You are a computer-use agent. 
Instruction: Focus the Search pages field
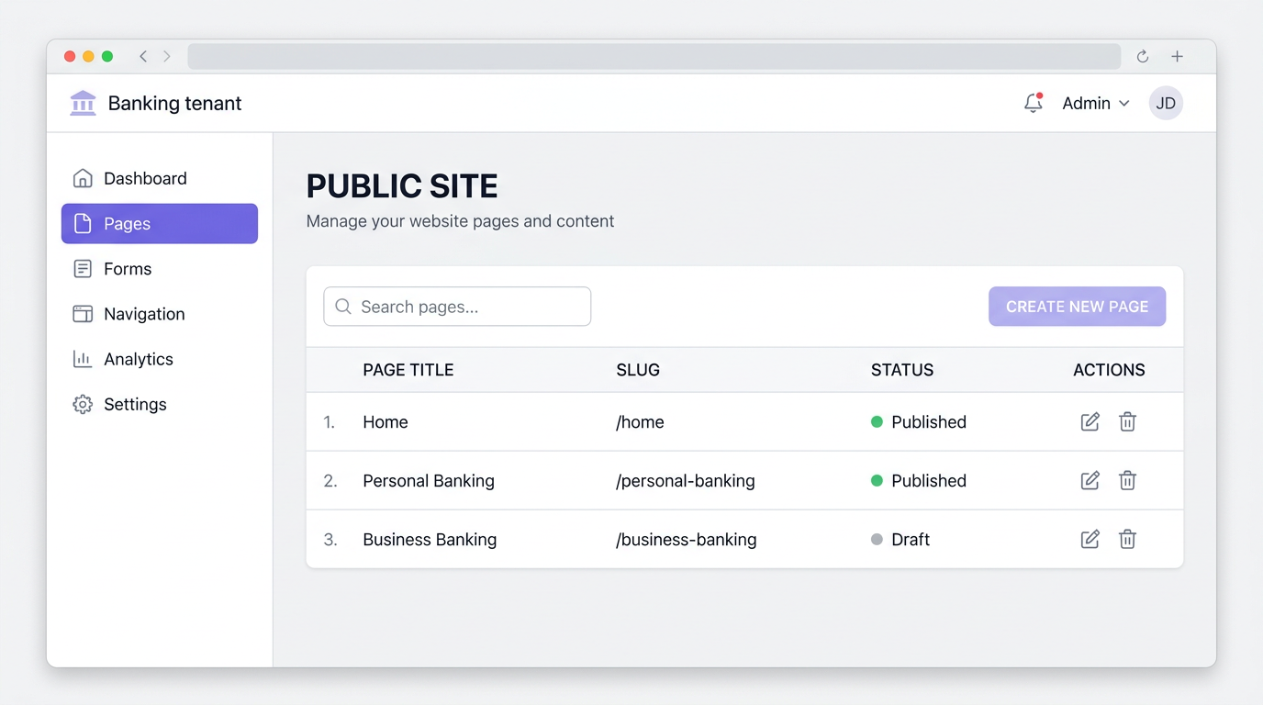(x=457, y=307)
